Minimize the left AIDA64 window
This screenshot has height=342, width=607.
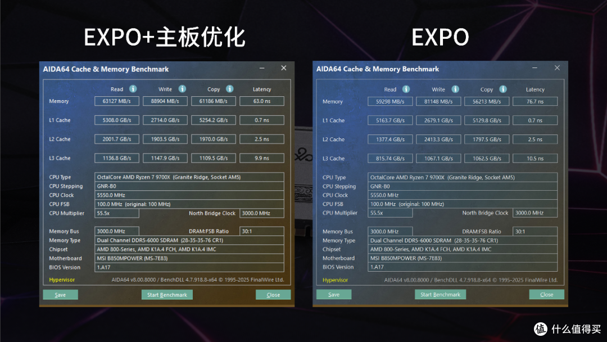point(262,68)
